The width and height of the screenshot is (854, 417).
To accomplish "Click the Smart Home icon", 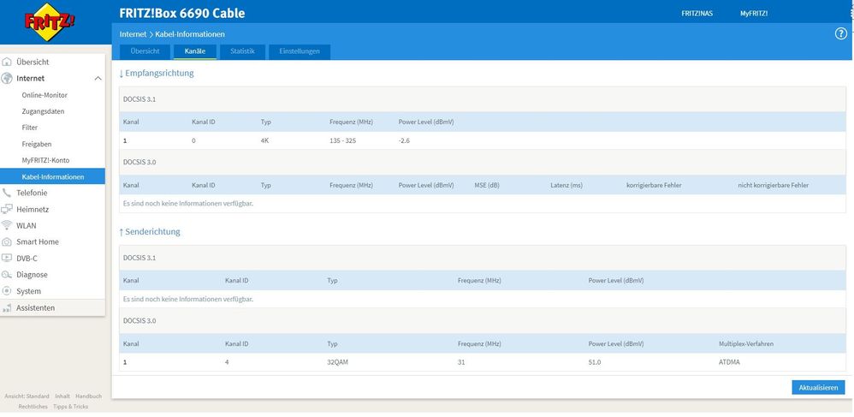I will (x=7, y=242).
